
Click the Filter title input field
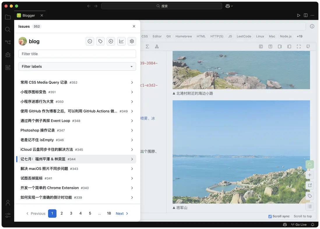tap(77, 54)
